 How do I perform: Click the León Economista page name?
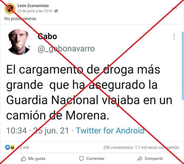pos(33,5)
